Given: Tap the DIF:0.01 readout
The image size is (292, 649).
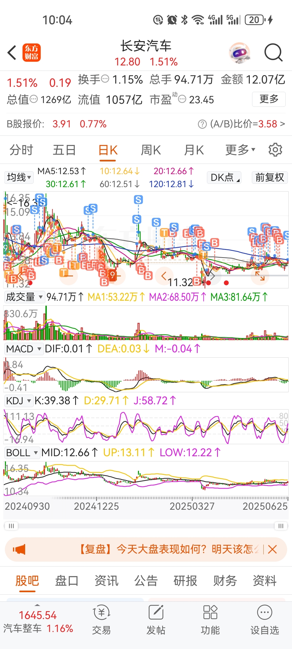Looking at the screenshot, I should (x=68, y=349).
